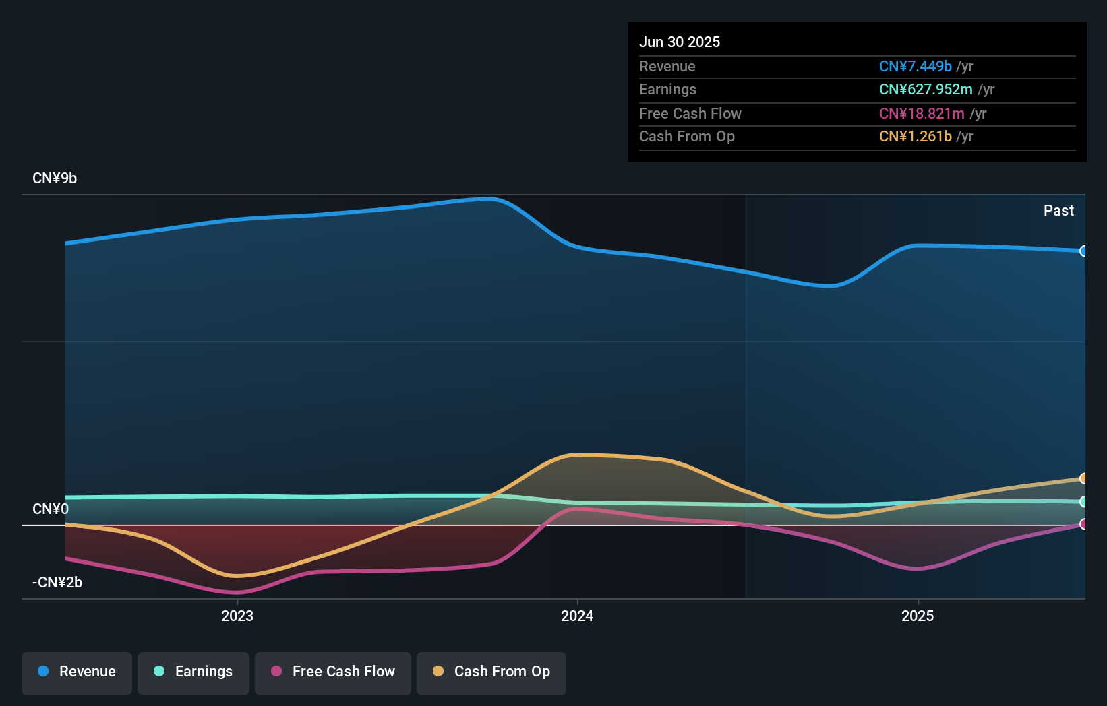Click the CN¥7.449b revenue value in tooltip
The width and height of the screenshot is (1107, 706).
(x=915, y=67)
